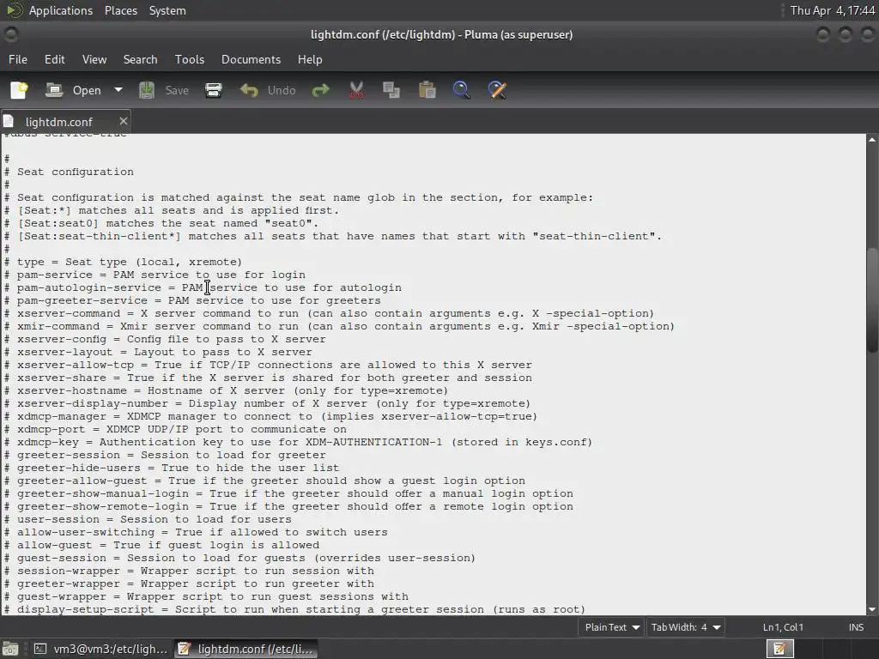Viewport: 879px width, 659px height.
Task: Click the show desktop icon in bottom panel
Action: tap(10, 649)
